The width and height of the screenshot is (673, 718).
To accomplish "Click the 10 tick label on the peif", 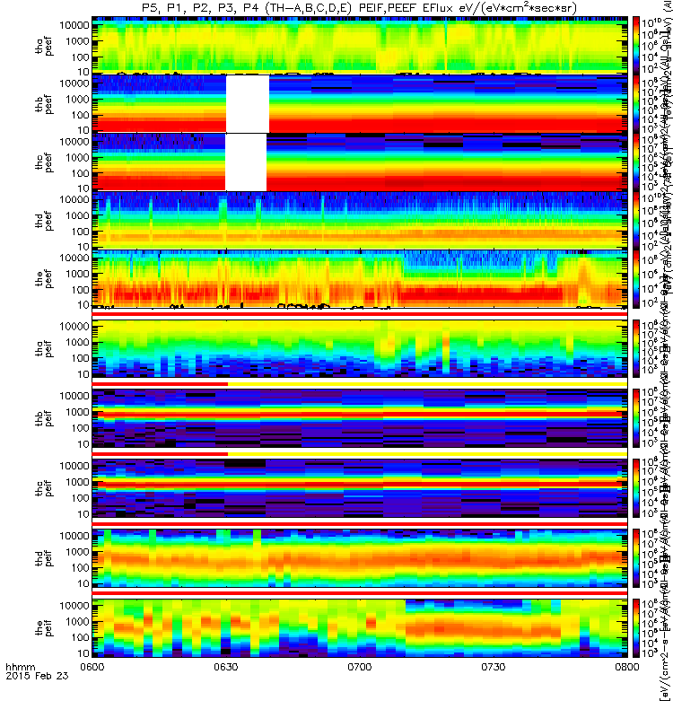I will click(83, 653).
